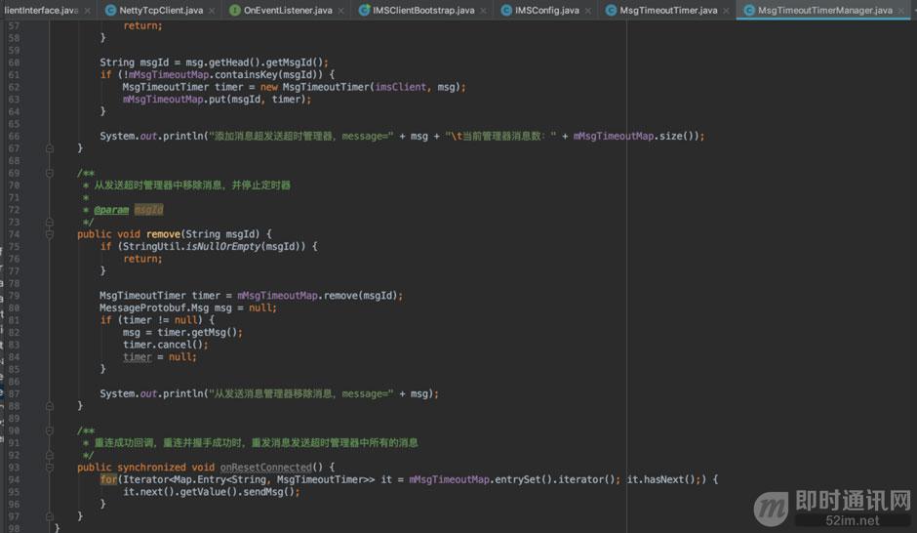Close the MsgTimeoutTimer.java tab

[x=726, y=11]
